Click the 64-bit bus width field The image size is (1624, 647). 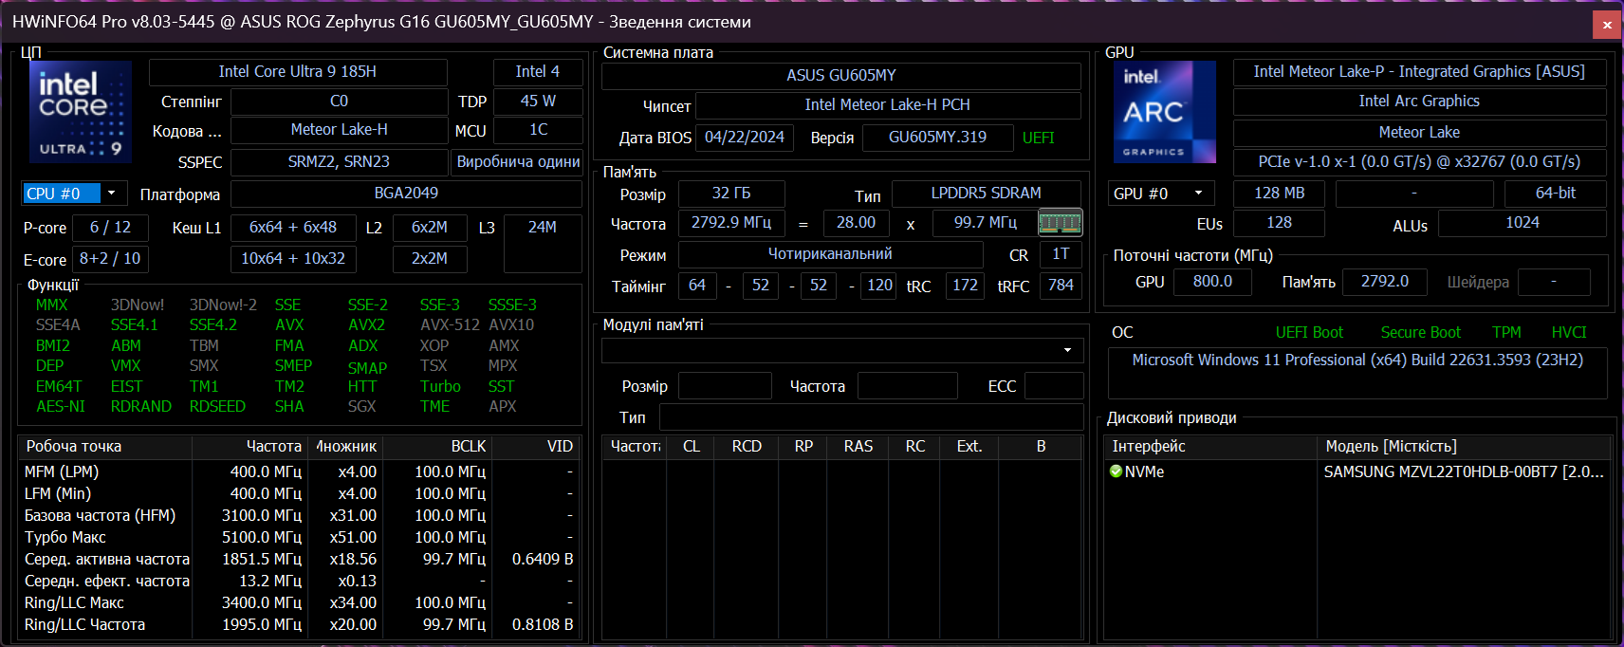(x=1556, y=194)
